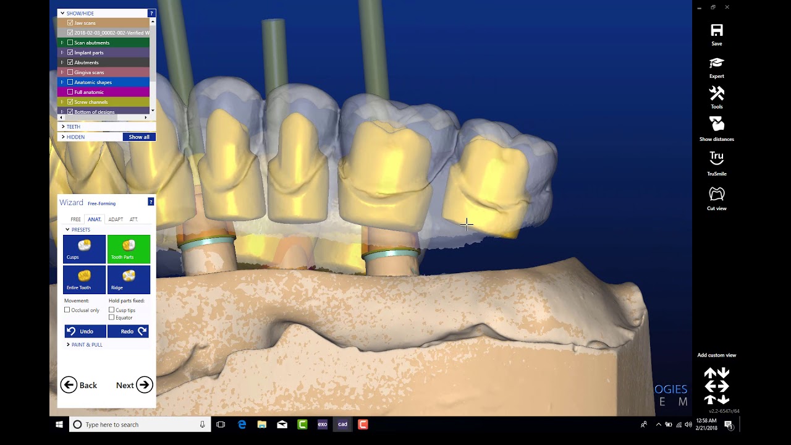The image size is (791, 445).
Task: Toggle Implant parts checkbox
Action: (70, 53)
